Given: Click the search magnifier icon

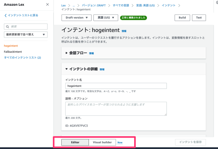Looking at the screenshot, I should [x=7, y=27].
